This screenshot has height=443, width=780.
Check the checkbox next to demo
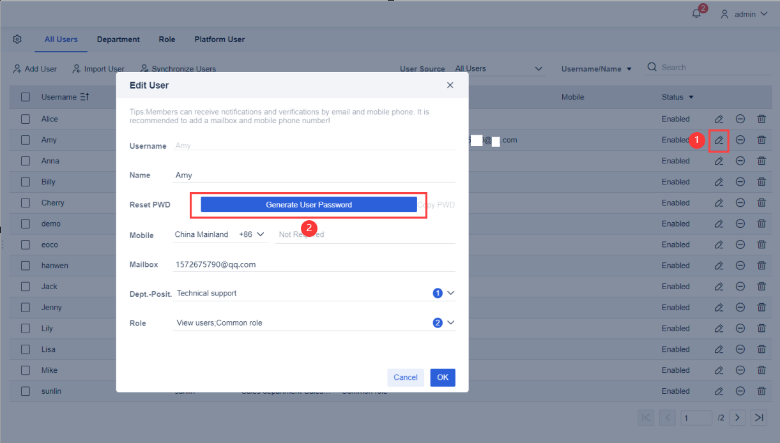click(x=26, y=223)
